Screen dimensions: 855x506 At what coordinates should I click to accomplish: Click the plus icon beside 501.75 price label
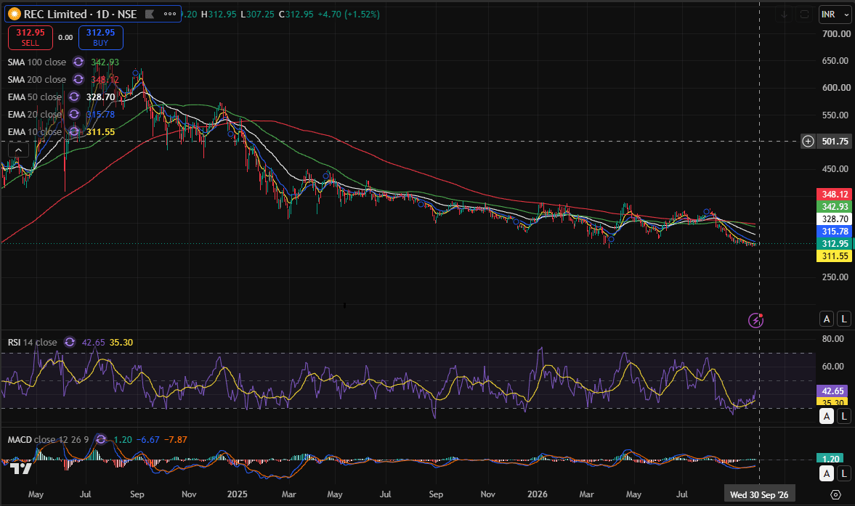click(808, 142)
